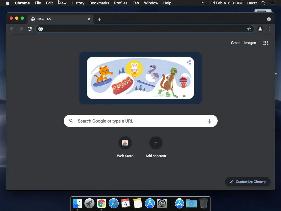Screen dimensions: 281x211
Task: Click the Dartz user name in menu bar
Action: pos(252,3)
